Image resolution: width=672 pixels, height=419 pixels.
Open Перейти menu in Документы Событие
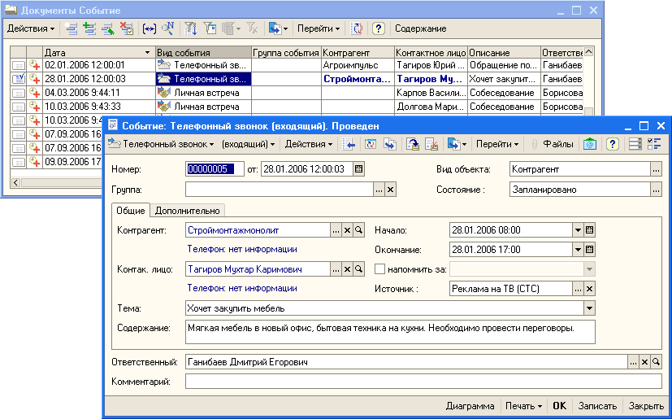coord(319,28)
